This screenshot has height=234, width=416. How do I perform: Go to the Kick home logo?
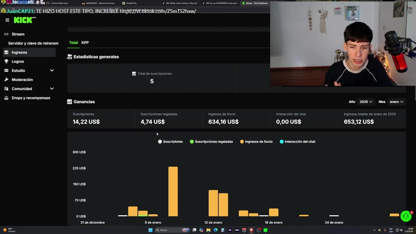point(25,20)
